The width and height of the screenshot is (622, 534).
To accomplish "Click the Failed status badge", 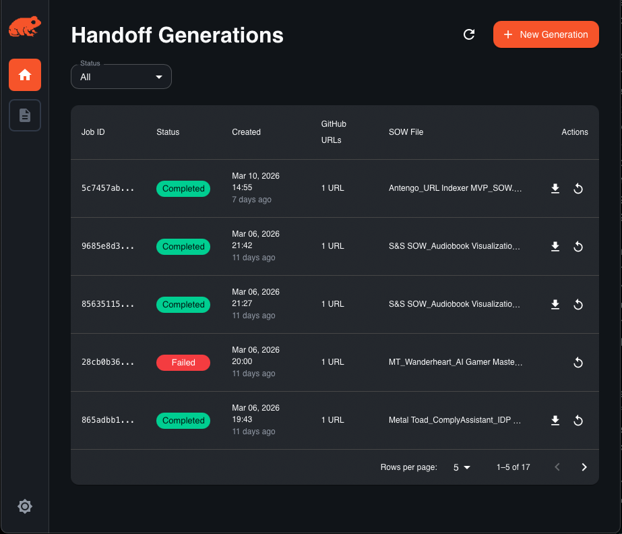I will 183,363.
